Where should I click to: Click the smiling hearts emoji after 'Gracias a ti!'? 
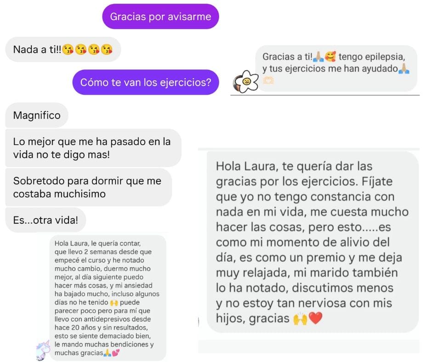coord(330,57)
